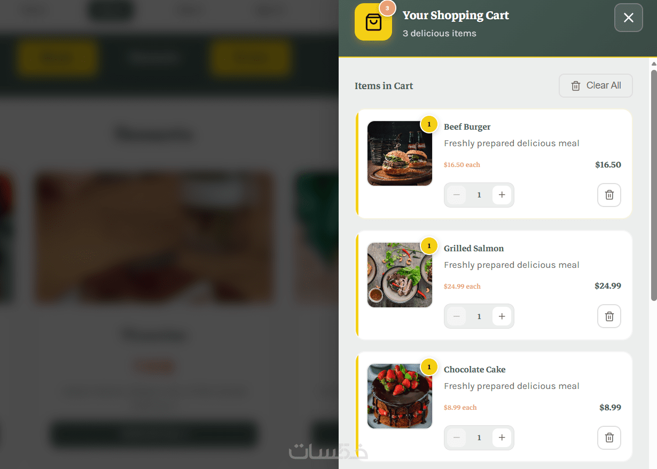
Task: Decrease Beef Burger quantity with minus
Action: tap(456, 195)
